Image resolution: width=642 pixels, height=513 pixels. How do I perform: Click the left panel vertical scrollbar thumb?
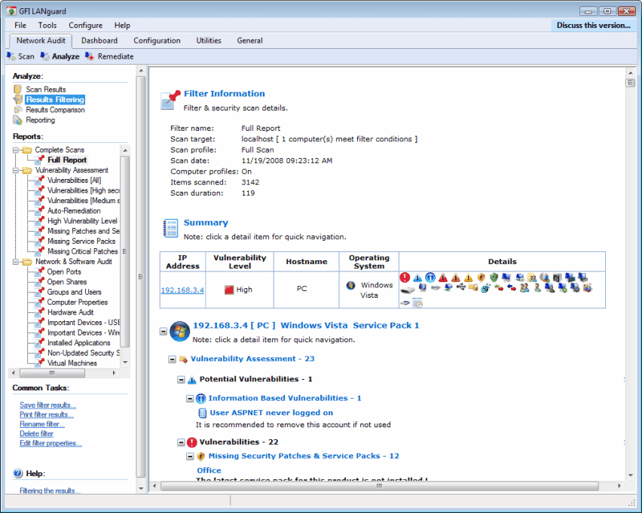point(141,276)
